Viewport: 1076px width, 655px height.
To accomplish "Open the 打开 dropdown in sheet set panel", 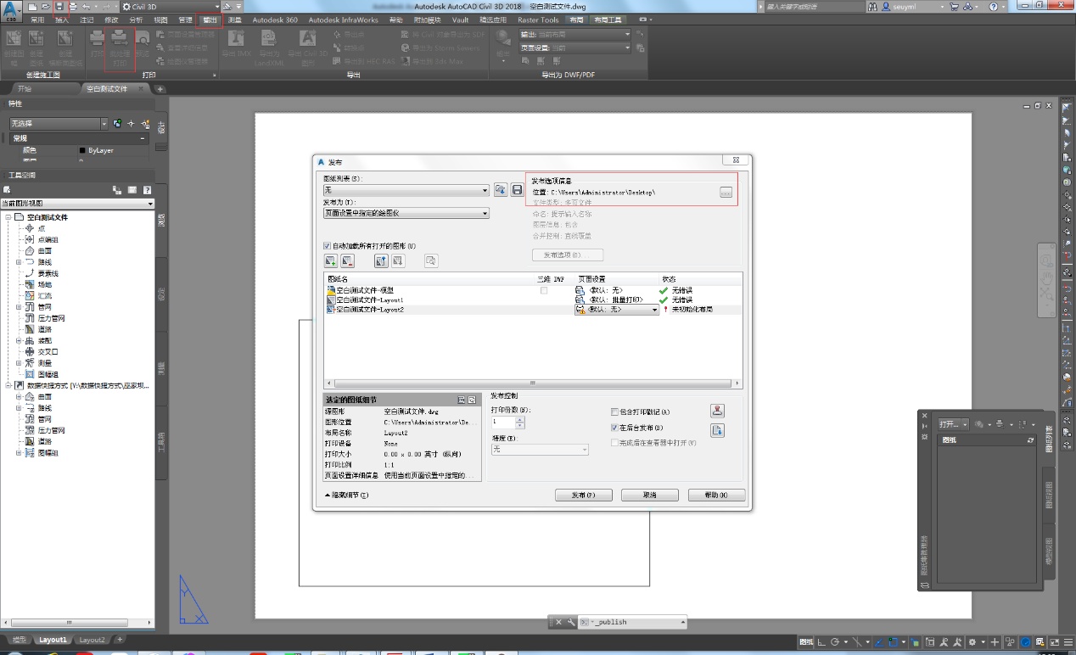I will coord(953,423).
